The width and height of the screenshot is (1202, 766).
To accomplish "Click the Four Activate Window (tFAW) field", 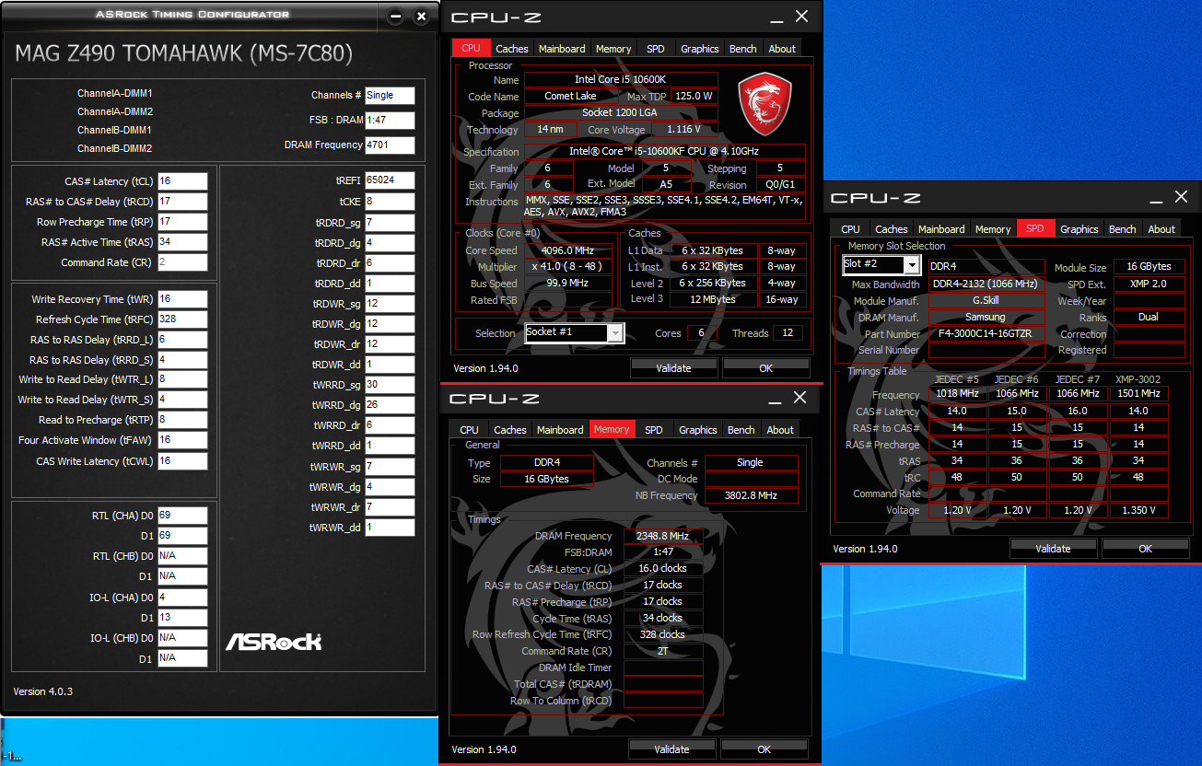I will 182,440.
